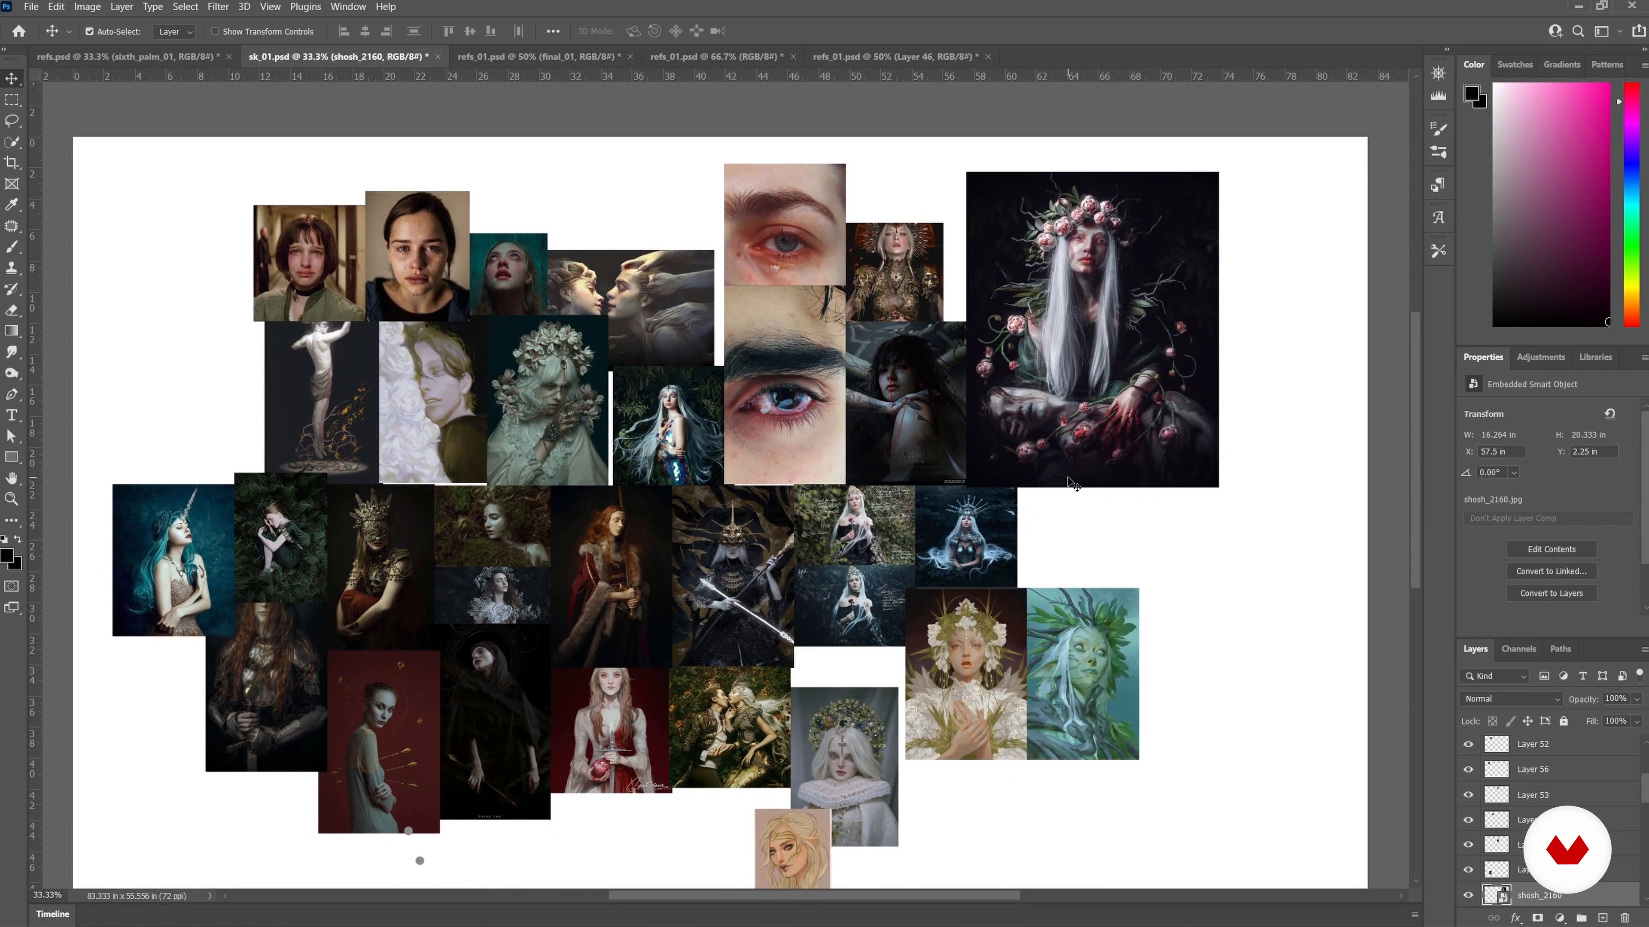The width and height of the screenshot is (1649, 927).
Task: Select the Horizontal Type tool
Action: point(12,415)
